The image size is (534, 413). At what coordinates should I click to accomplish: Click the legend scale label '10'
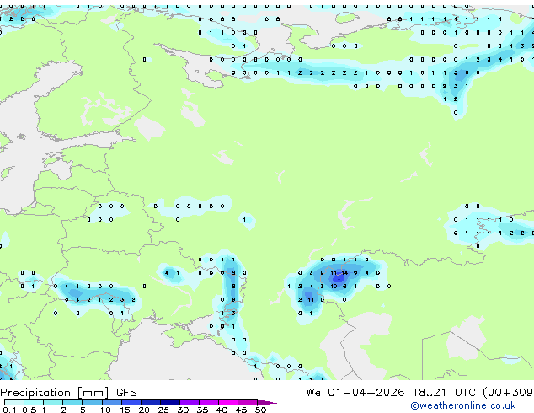point(105,410)
